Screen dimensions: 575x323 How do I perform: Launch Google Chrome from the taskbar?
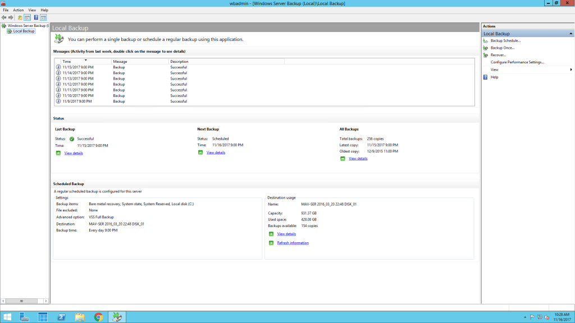98,317
